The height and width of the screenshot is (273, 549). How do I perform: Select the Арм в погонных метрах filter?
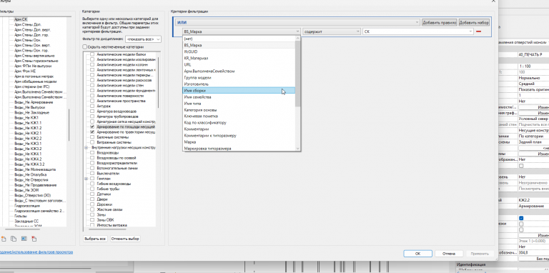click(34, 76)
